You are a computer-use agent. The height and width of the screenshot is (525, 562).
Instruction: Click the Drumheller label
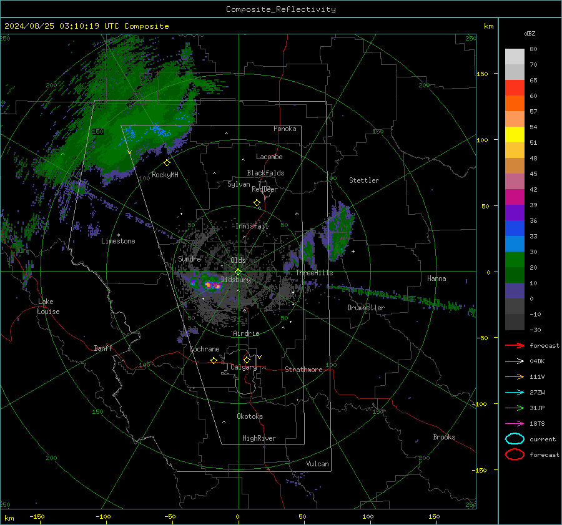click(x=366, y=308)
